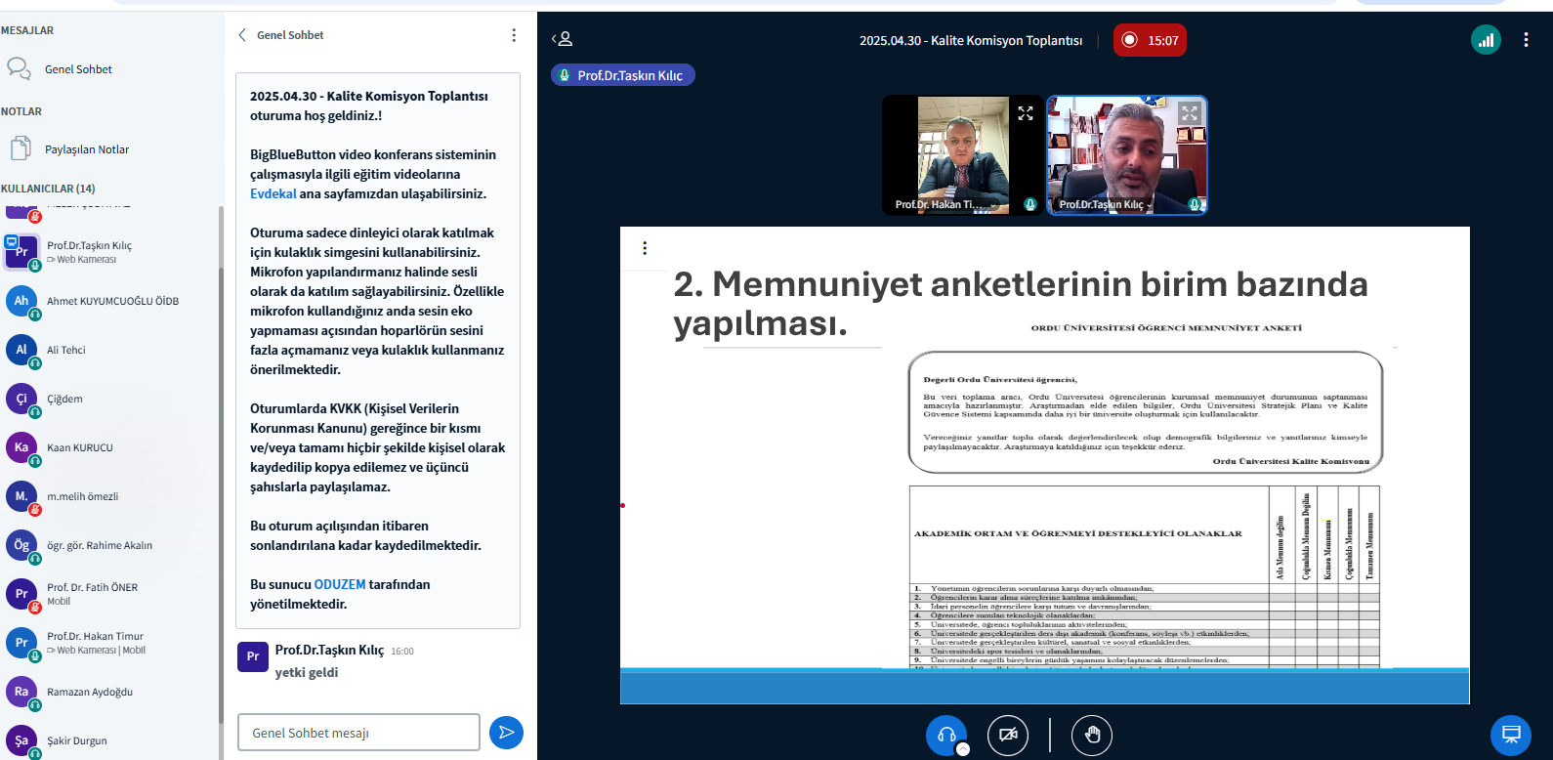Open the Evdekal link in welcome message

pyautogui.click(x=273, y=193)
